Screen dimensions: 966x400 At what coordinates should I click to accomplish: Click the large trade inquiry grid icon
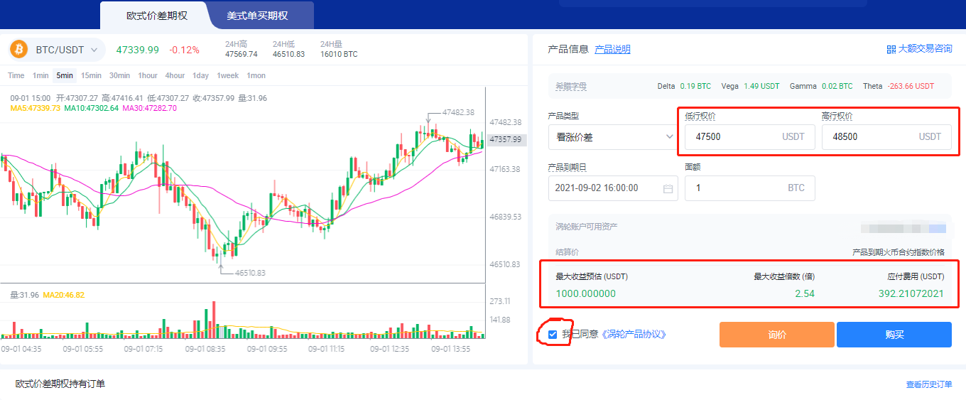pos(891,50)
